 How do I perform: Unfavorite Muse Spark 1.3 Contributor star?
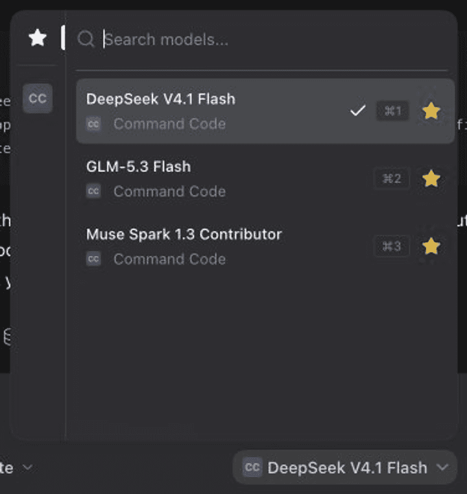431,246
